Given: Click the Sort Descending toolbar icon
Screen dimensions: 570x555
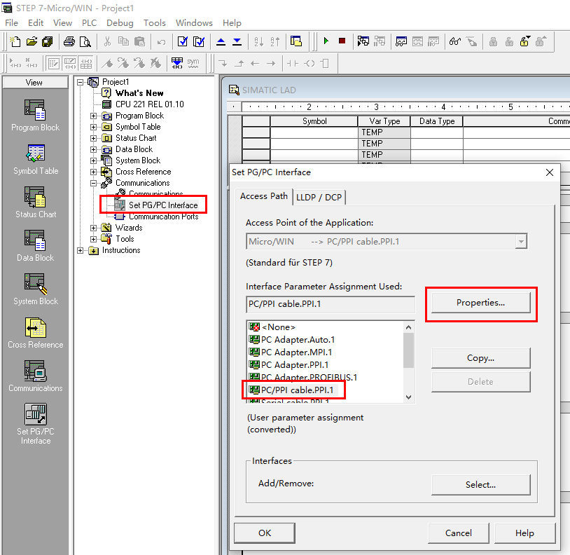Looking at the screenshot, I should click(275, 41).
